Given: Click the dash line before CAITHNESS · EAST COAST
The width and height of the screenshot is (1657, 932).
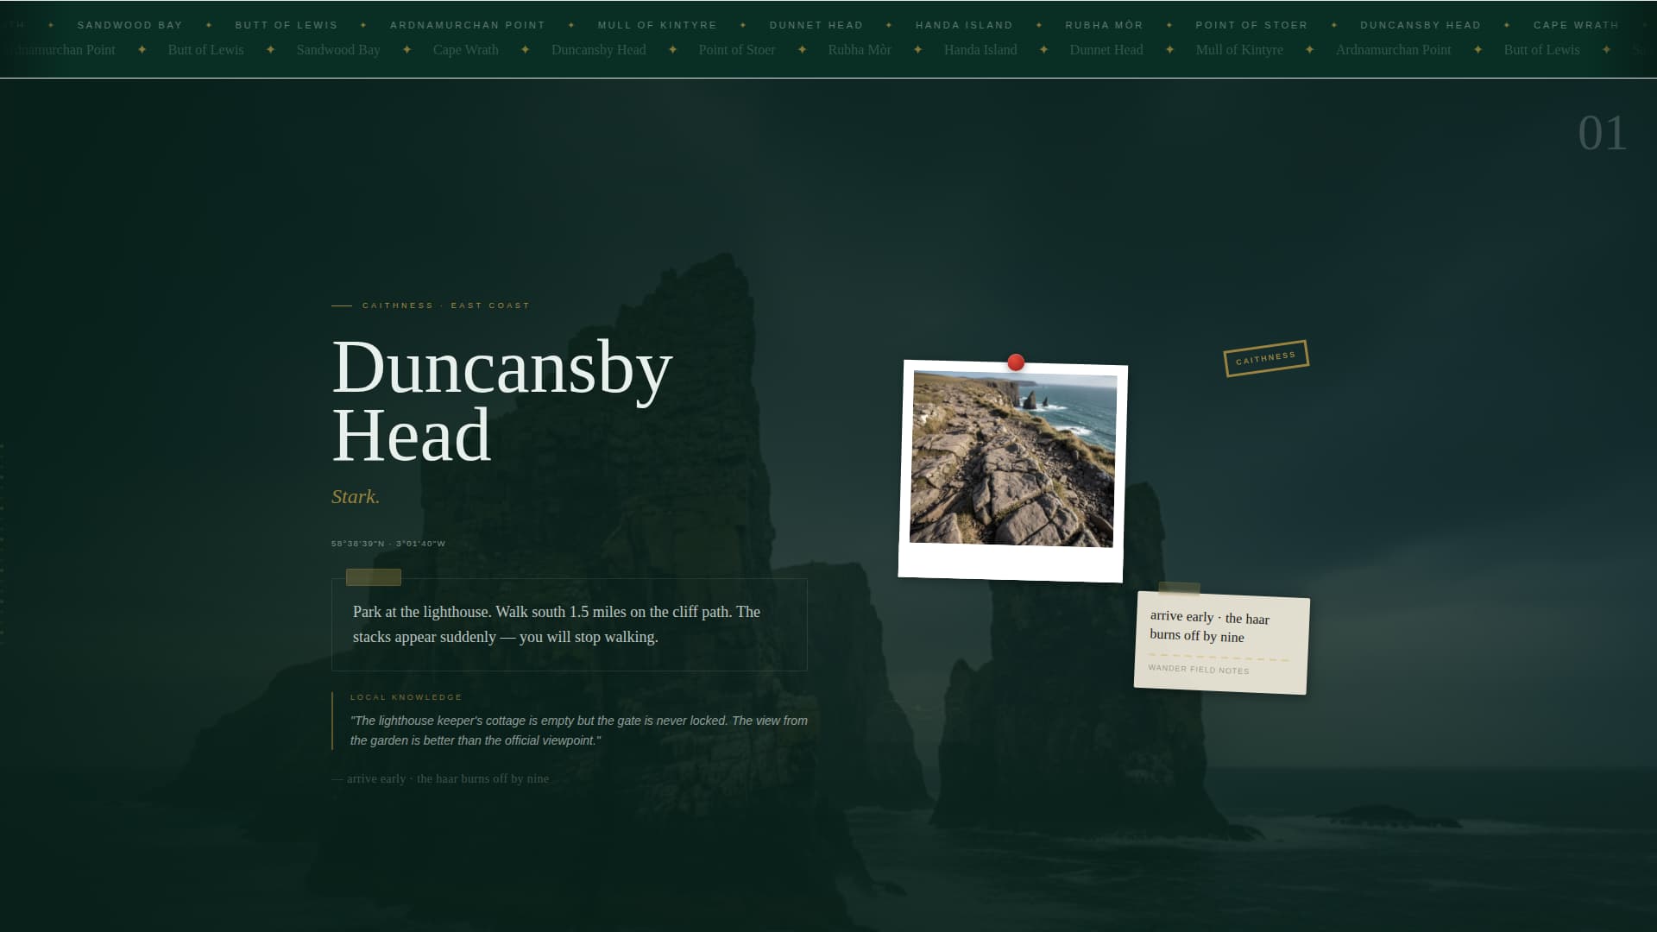Looking at the screenshot, I should tap(342, 305).
